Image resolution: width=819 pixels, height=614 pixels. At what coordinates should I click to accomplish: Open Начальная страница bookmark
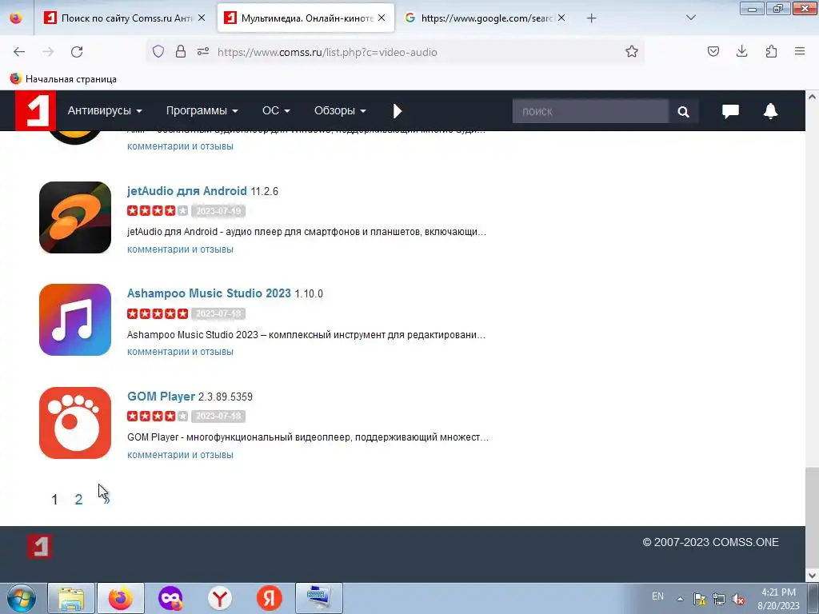63,79
